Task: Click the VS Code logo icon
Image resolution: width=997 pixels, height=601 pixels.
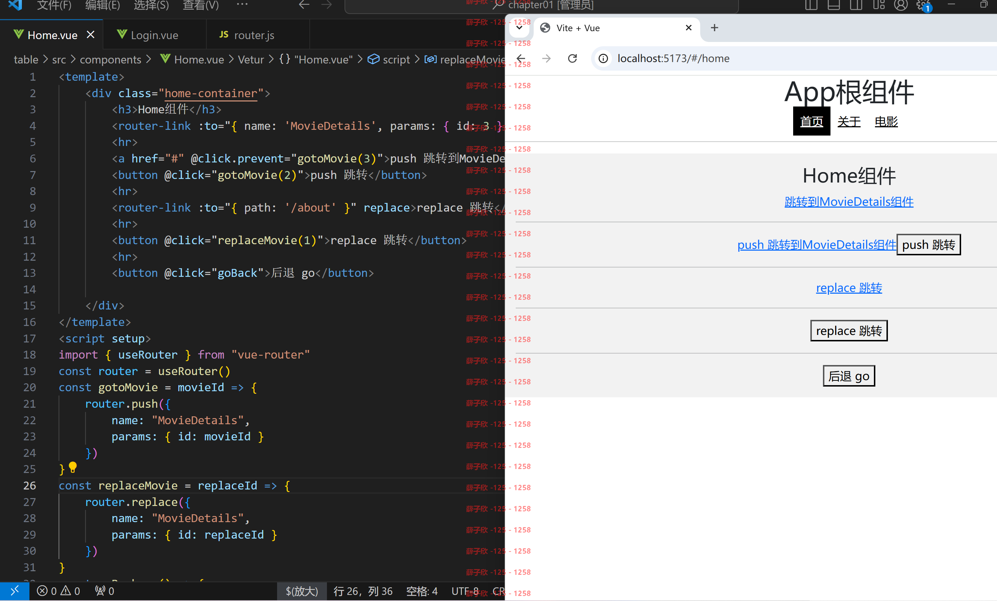Action: 15,5
